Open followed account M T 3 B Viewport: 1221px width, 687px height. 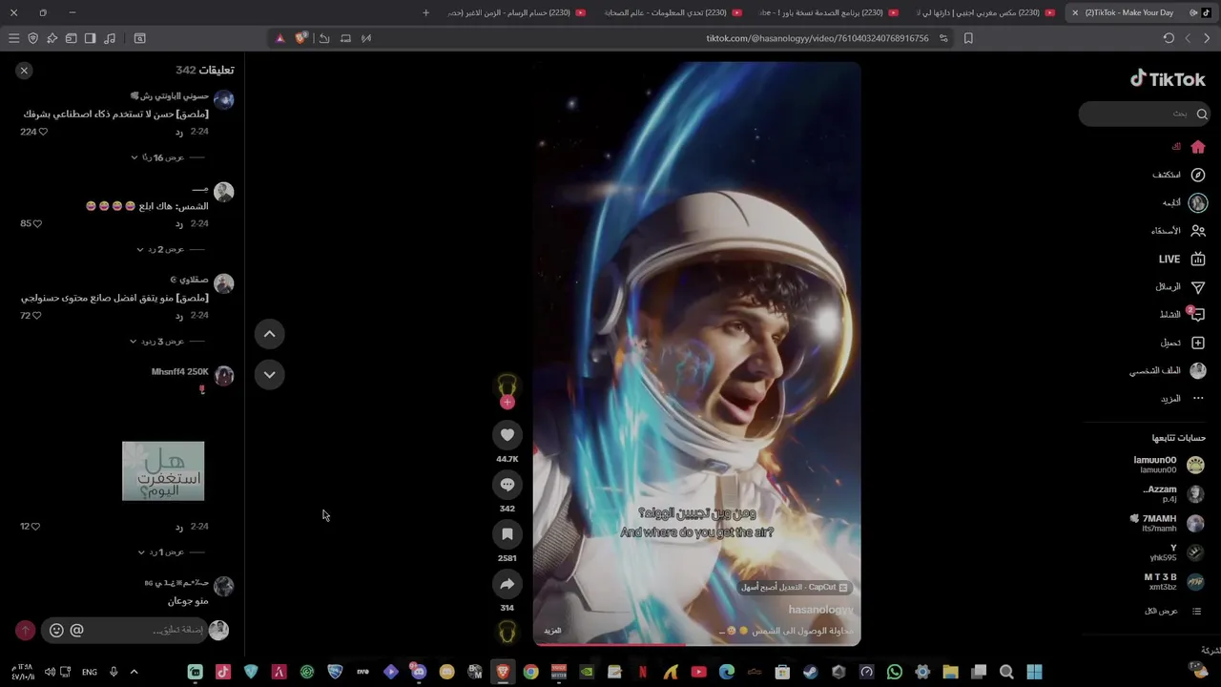click(1173, 582)
